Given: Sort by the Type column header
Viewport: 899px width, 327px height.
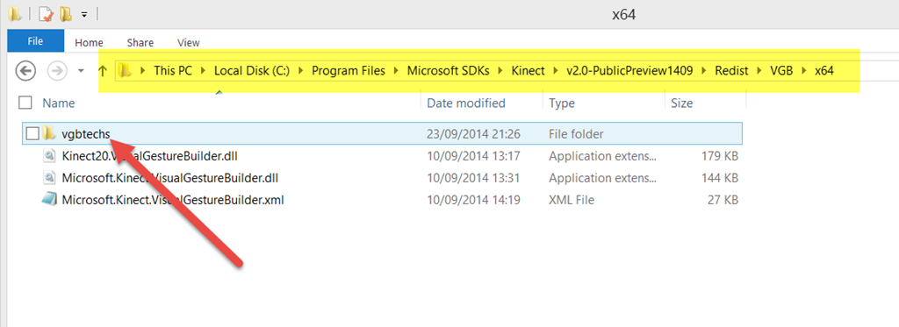Looking at the screenshot, I should coord(561,103).
